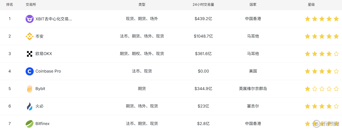Click the first filled star for Bybit
This screenshot has width=342, height=131.
[x=308, y=89]
